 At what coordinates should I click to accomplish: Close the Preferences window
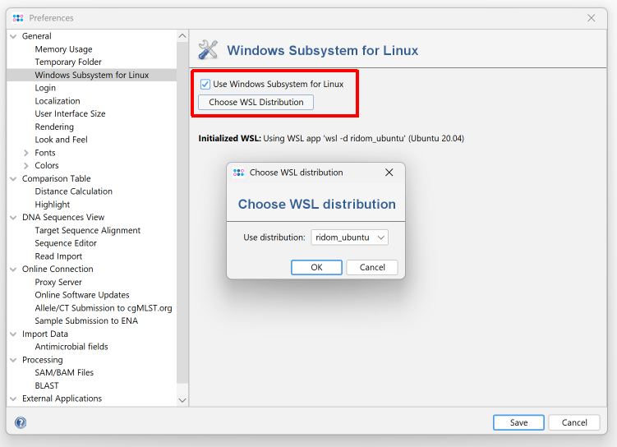(x=592, y=18)
